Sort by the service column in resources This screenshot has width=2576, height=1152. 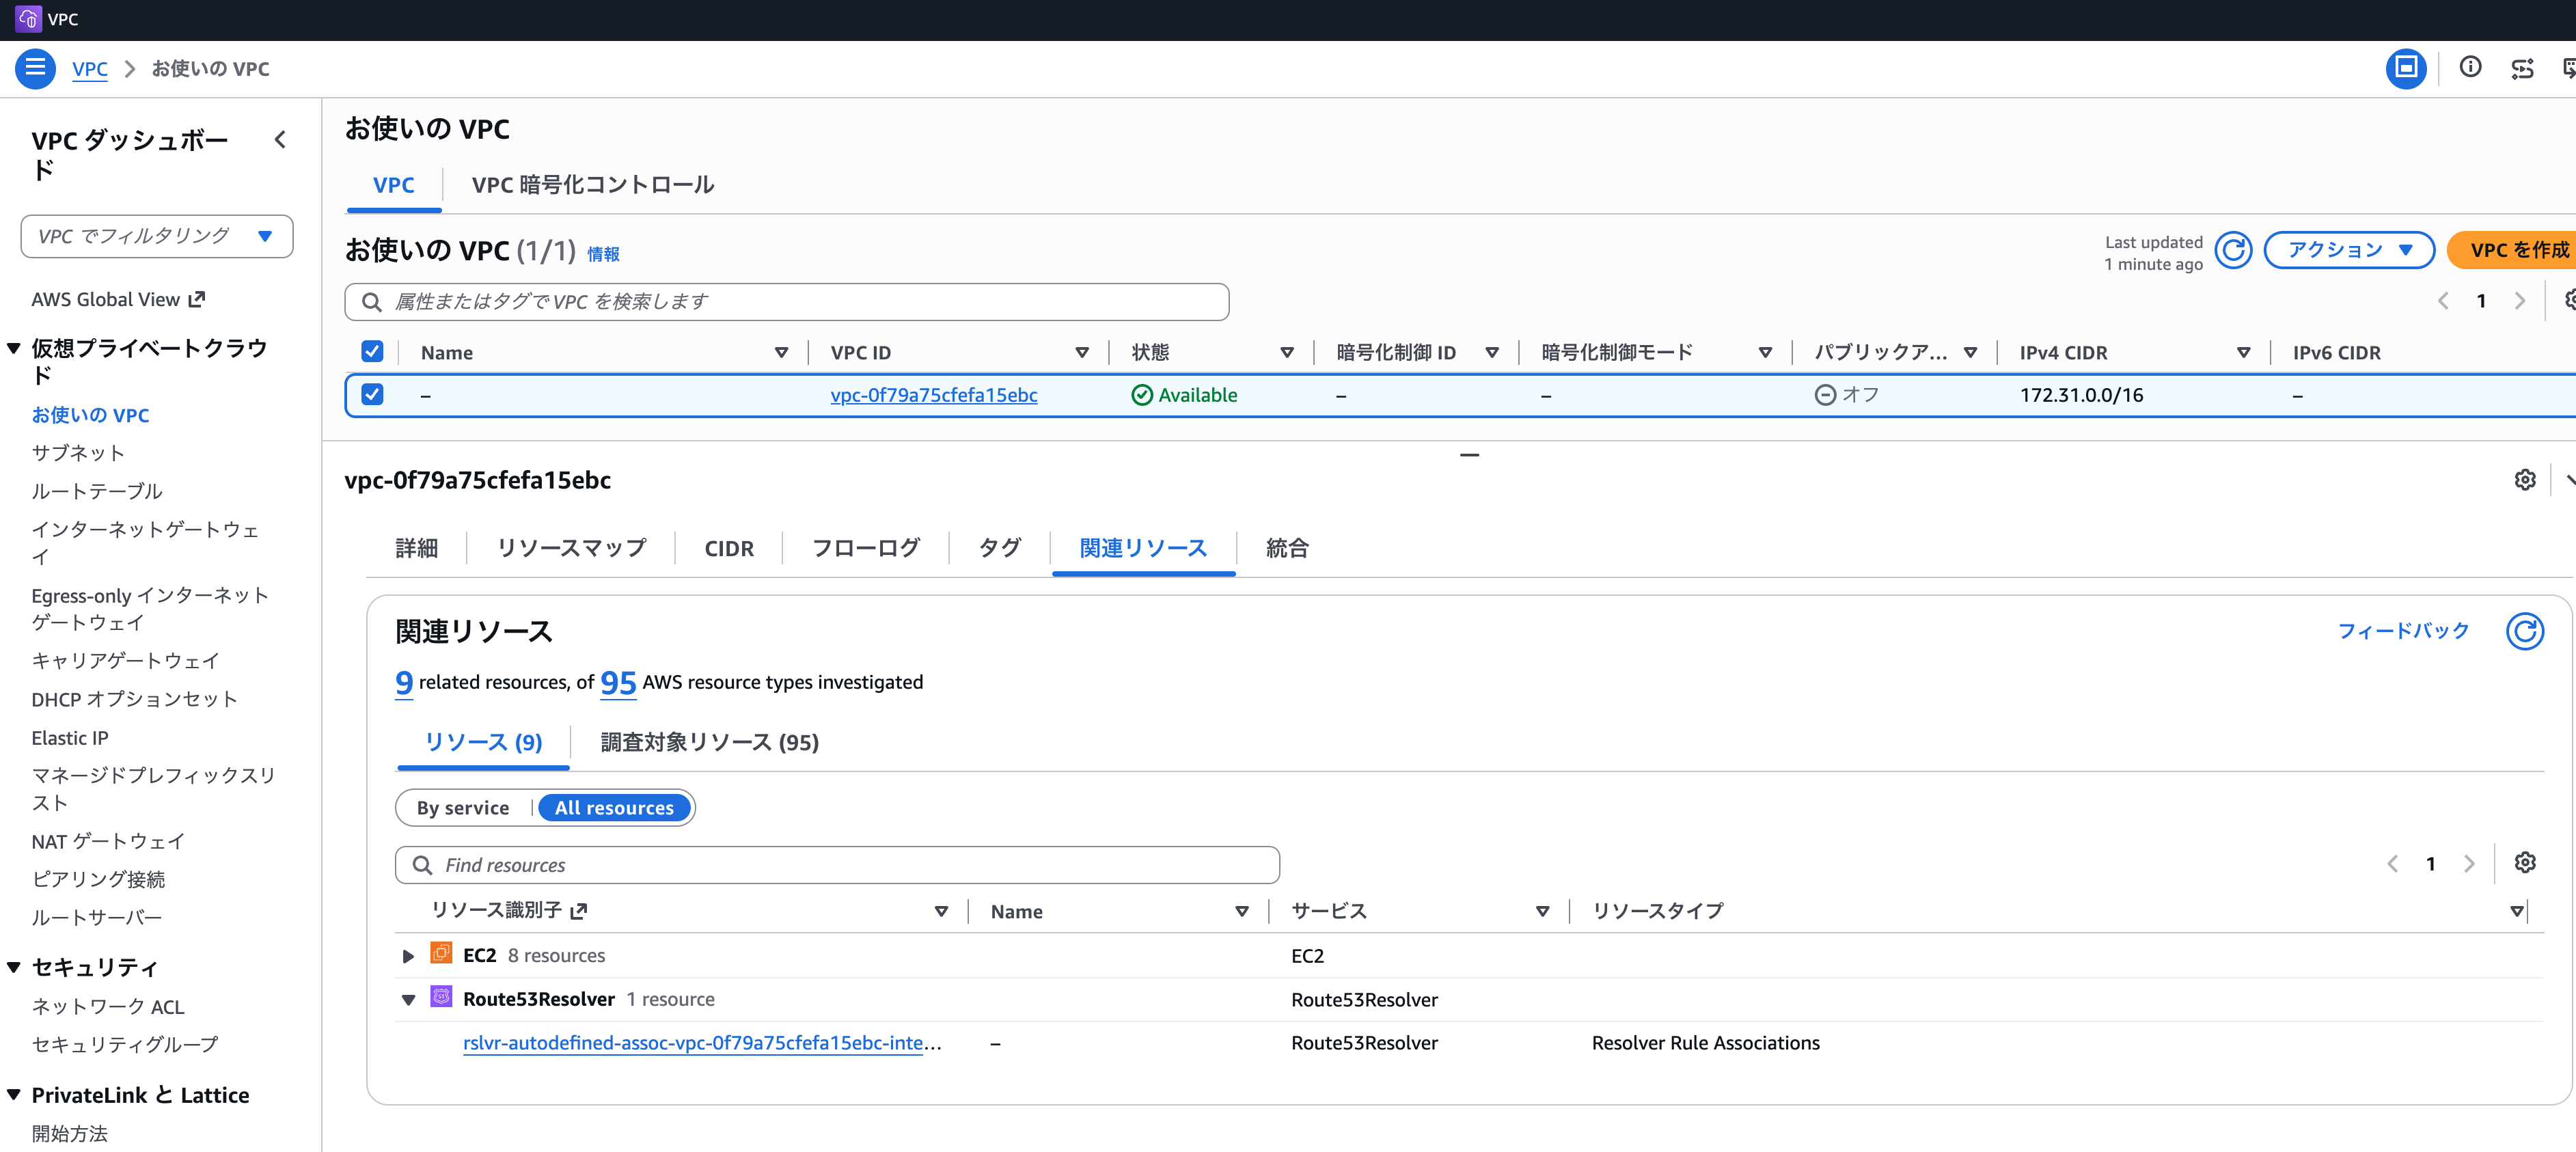(x=1542, y=911)
